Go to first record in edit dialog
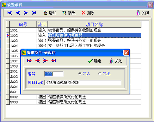 (29, 61)
